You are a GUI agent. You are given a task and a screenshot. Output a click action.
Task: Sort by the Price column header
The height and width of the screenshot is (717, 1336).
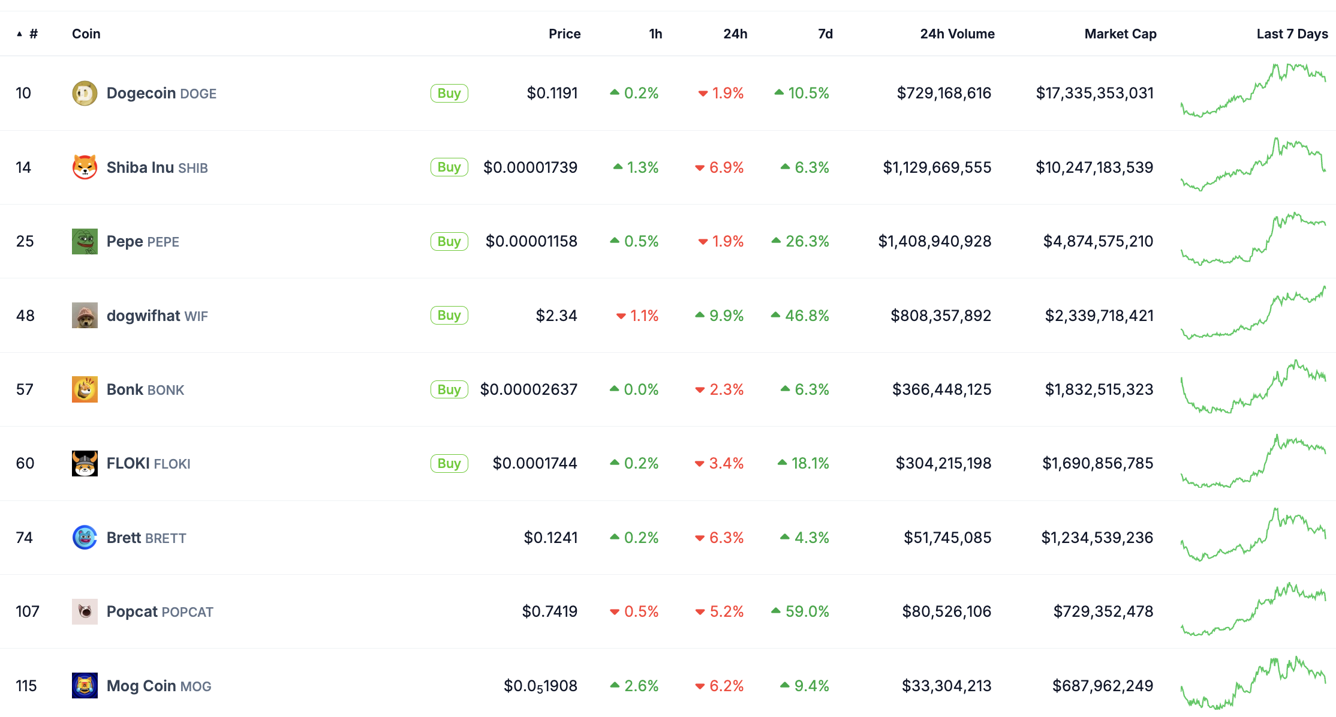click(x=564, y=34)
